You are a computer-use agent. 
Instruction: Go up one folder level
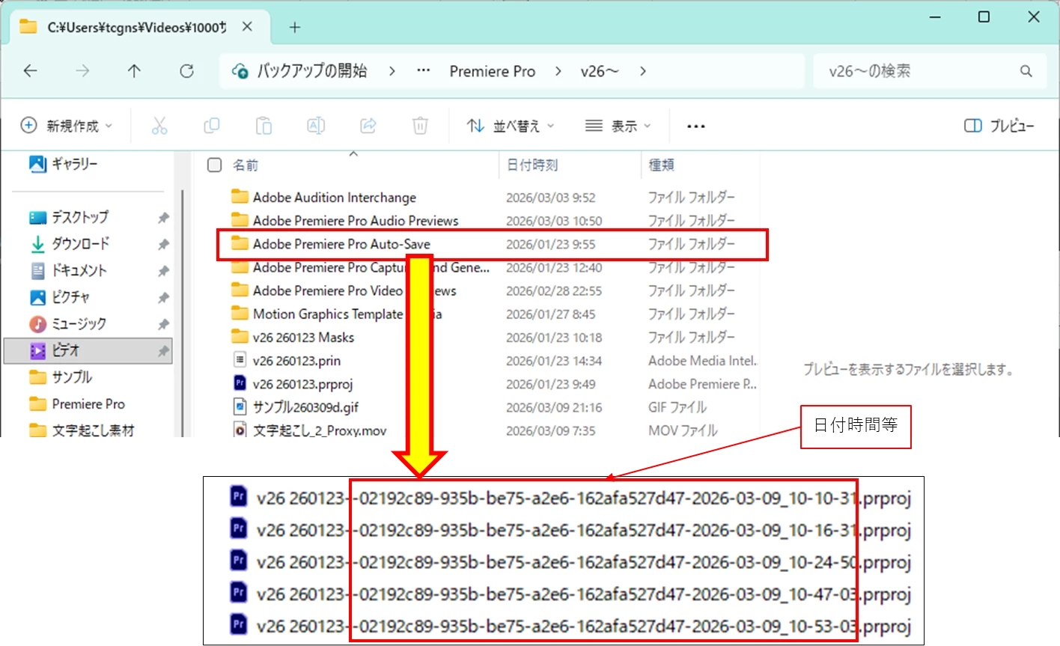[x=134, y=71]
